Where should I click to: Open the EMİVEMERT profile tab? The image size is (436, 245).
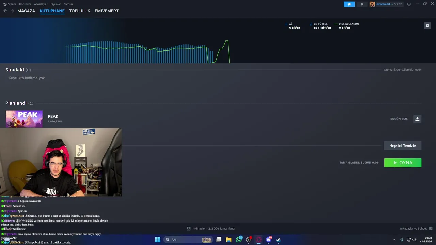107,11
